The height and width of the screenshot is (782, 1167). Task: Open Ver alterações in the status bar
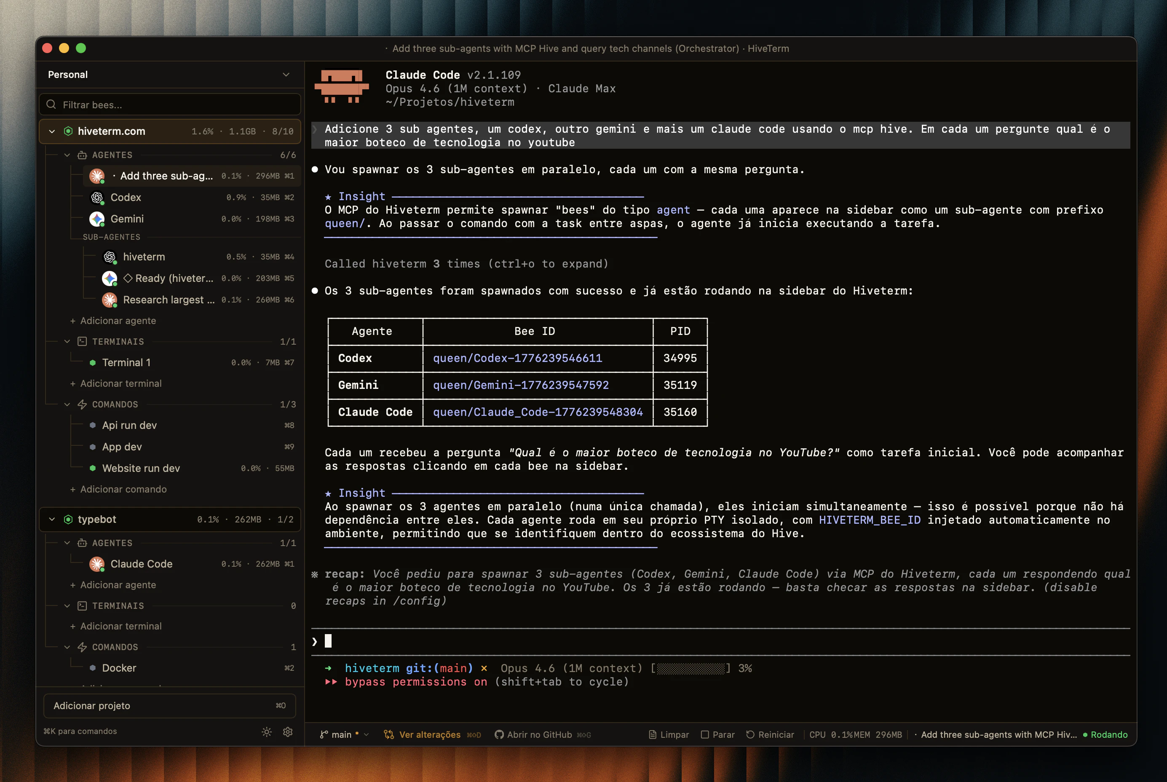pos(430,735)
